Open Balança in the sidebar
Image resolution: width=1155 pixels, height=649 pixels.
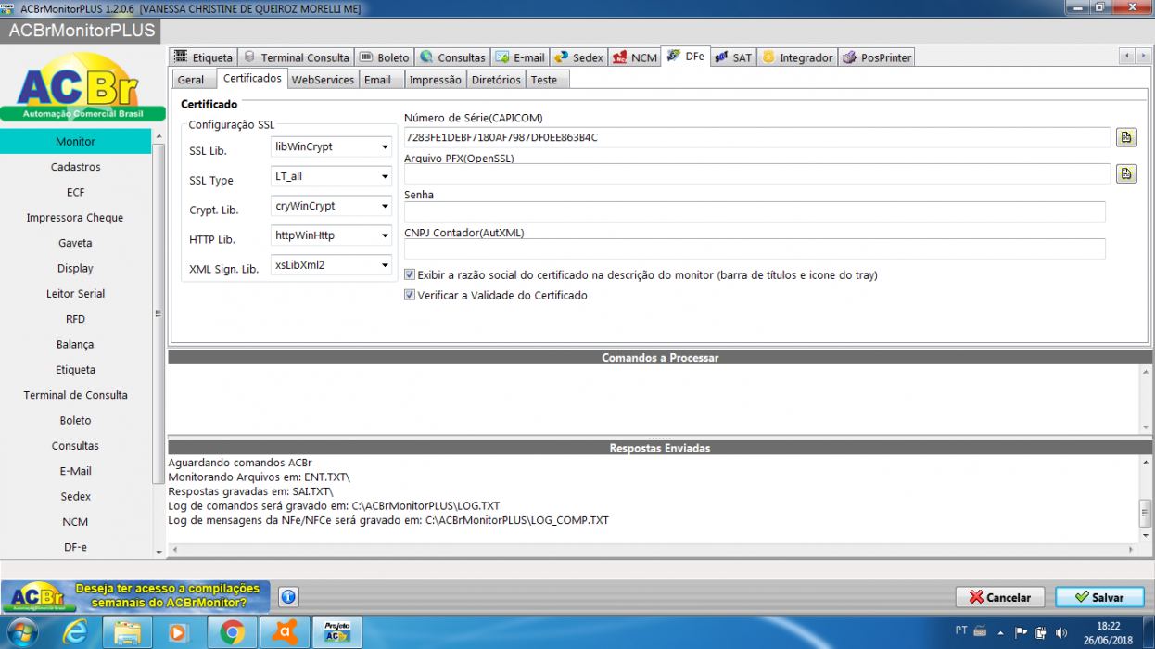pyautogui.click(x=75, y=344)
